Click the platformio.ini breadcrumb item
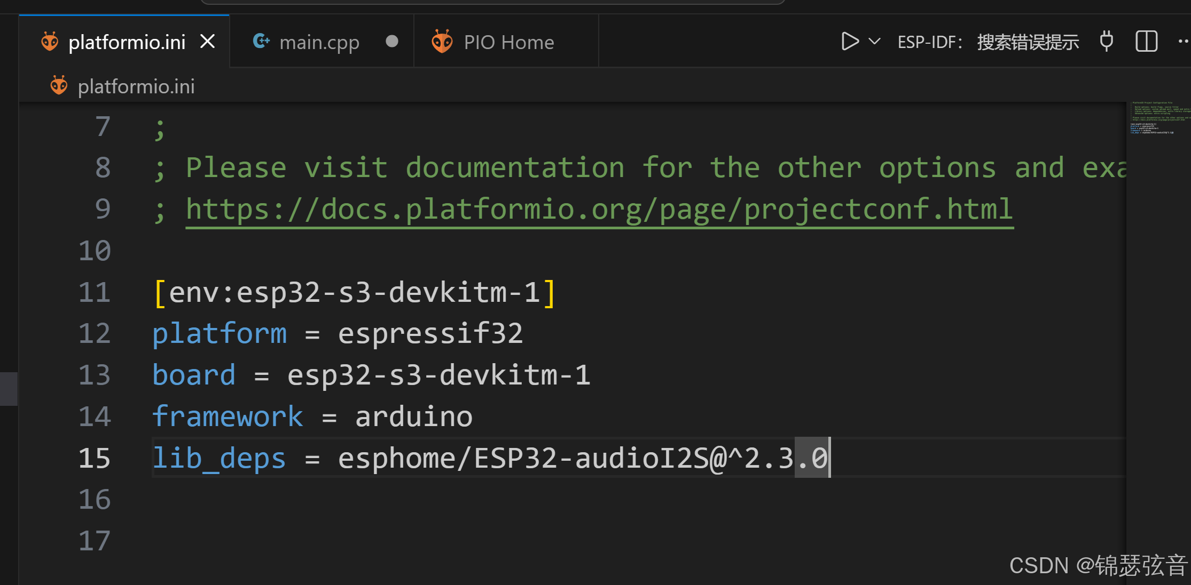This screenshot has width=1191, height=585. pyautogui.click(x=136, y=86)
